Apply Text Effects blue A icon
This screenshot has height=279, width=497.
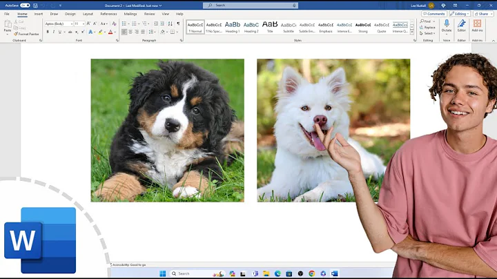90,32
